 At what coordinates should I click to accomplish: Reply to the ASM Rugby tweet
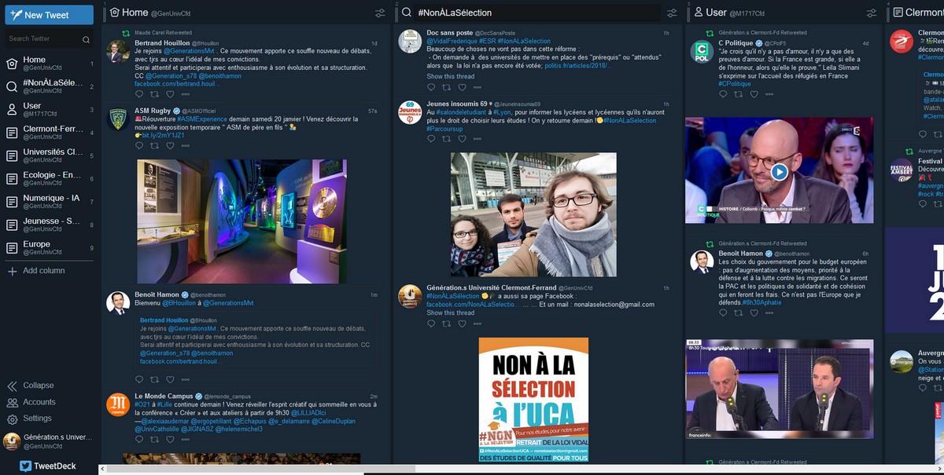coord(139,145)
